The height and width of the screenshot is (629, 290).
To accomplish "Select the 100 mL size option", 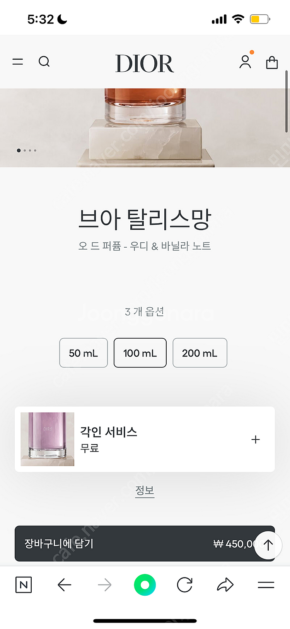I will [x=140, y=353].
